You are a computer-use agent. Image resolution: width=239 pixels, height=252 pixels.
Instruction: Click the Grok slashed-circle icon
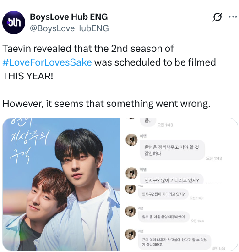pyautogui.click(x=217, y=17)
